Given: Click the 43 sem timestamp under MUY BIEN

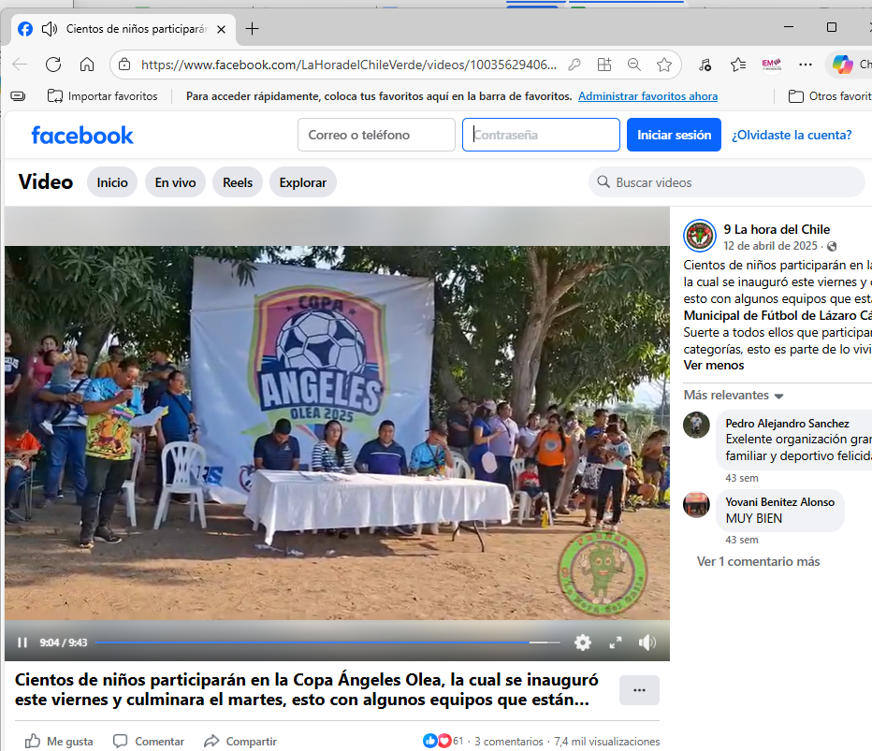Looking at the screenshot, I should [741, 540].
